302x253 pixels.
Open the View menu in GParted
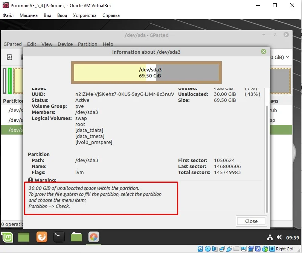(x=47, y=44)
